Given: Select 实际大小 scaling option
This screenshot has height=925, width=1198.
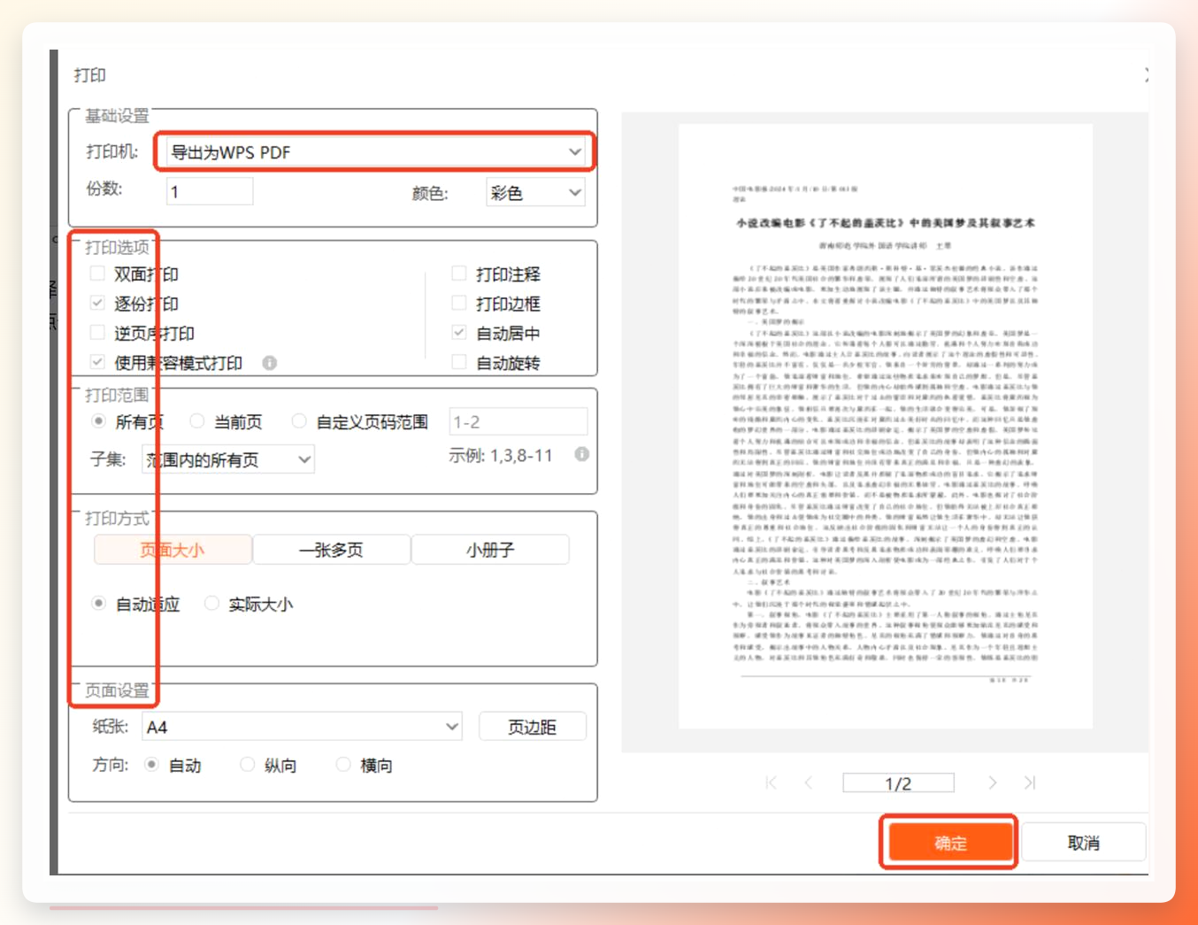Looking at the screenshot, I should pos(211,604).
